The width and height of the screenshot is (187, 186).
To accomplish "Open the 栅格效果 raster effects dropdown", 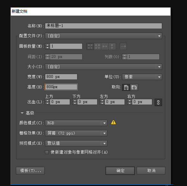I will coord(76,133).
